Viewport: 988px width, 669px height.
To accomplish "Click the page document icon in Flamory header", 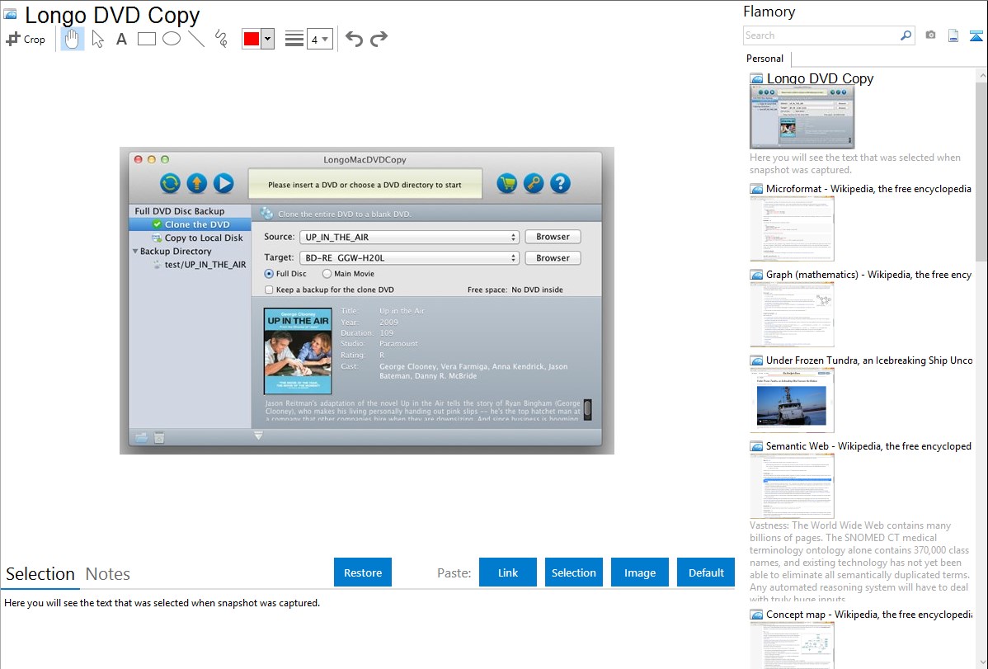I will 953,35.
